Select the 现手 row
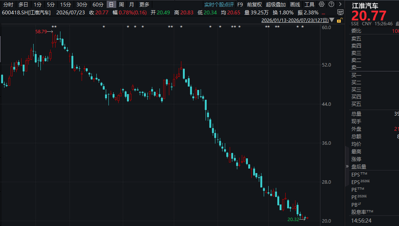 [374, 121]
